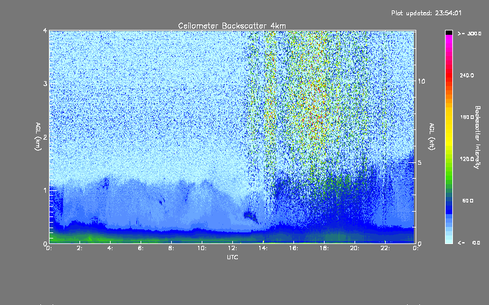The width and height of the screenshot is (489, 305).
Task: Click the dark blue cloud blob near 13 UTC
Action: tap(250, 216)
